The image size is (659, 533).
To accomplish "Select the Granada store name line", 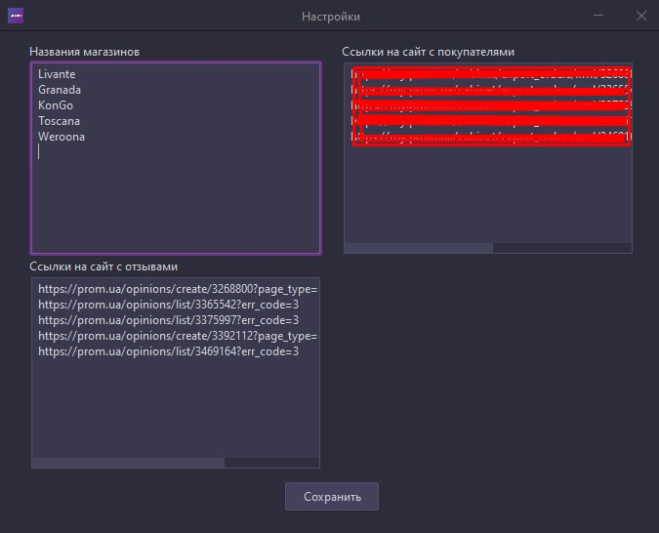I will click(60, 90).
